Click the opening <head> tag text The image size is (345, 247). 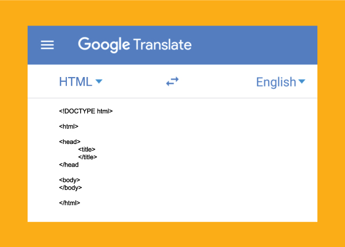(70, 142)
